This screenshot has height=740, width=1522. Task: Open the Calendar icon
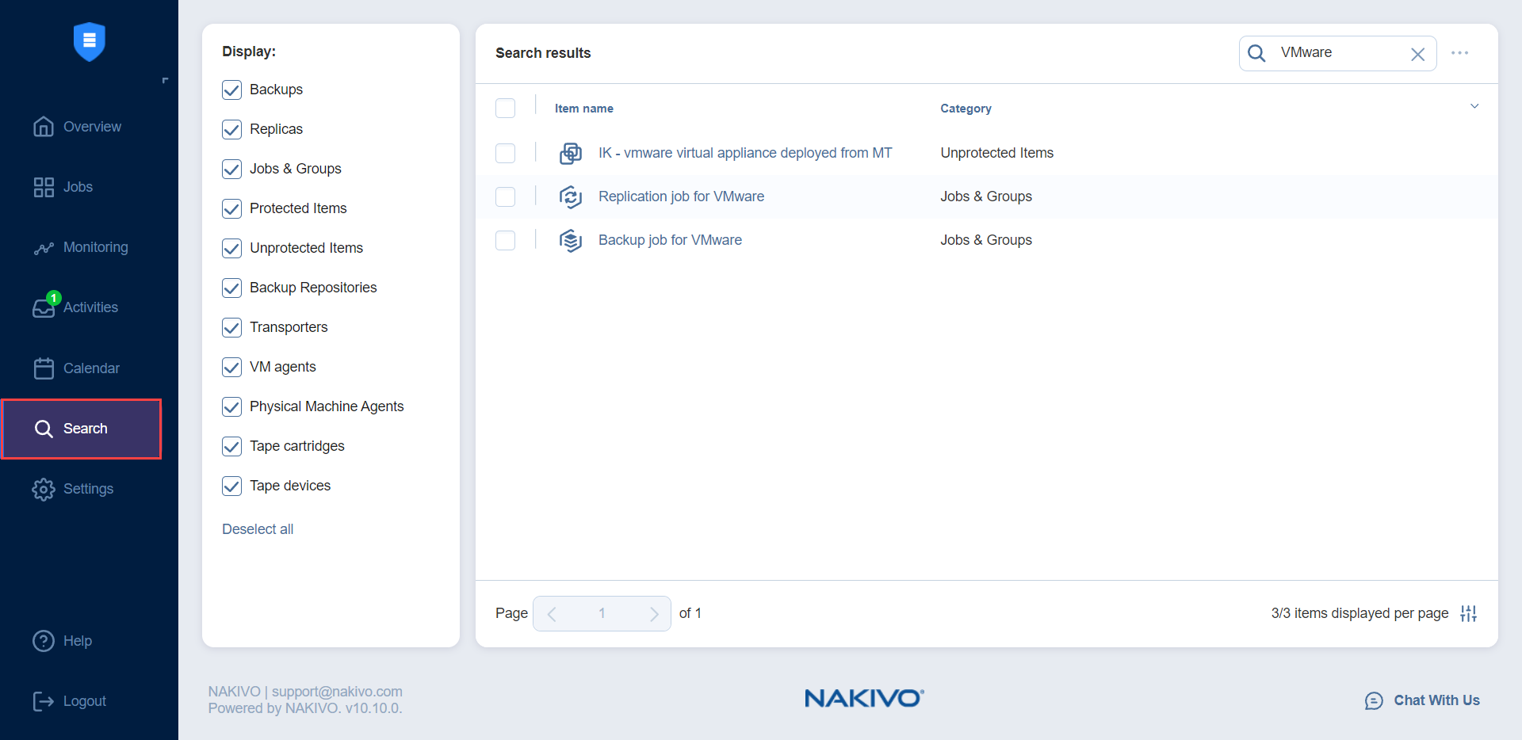(x=44, y=368)
